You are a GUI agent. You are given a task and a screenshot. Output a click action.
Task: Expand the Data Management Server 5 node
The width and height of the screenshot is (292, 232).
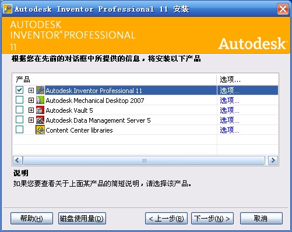click(x=31, y=120)
